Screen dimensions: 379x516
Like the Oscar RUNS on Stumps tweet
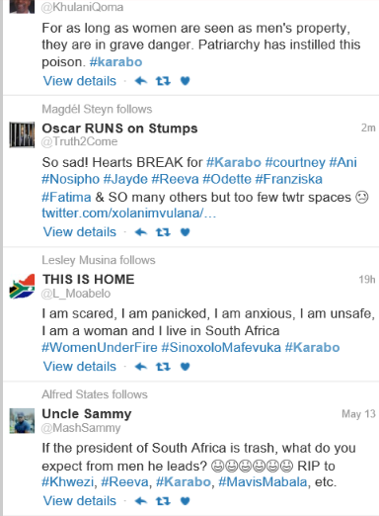[x=186, y=232]
